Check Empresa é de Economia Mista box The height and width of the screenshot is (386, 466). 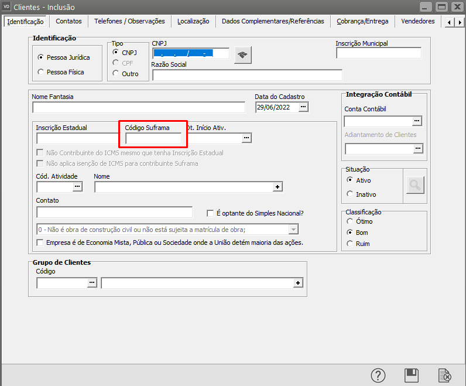[x=40, y=242]
